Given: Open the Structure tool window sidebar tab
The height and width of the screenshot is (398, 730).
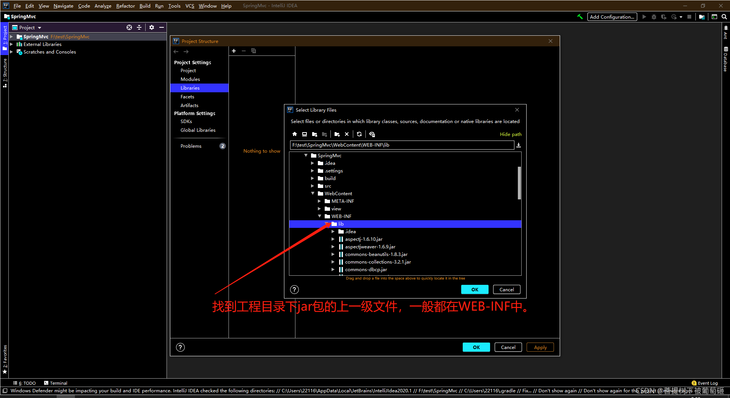Looking at the screenshot, I should [x=5, y=73].
